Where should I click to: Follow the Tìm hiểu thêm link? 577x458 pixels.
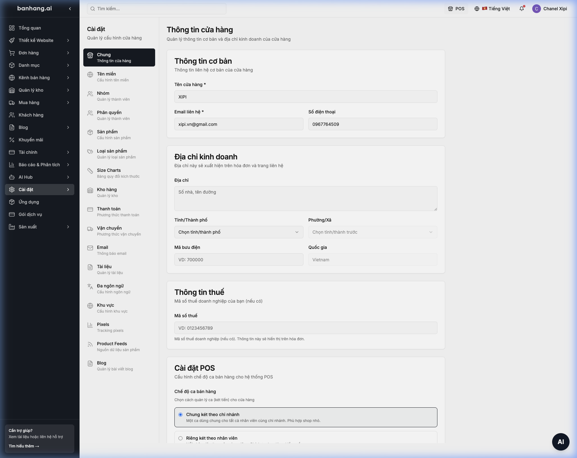point(24,446)
